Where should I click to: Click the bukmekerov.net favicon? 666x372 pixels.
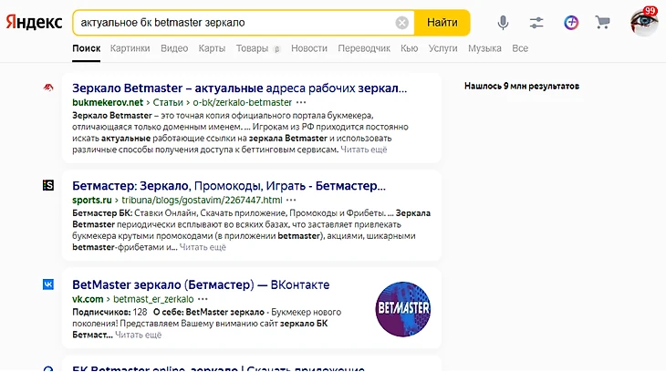[48, 88]
